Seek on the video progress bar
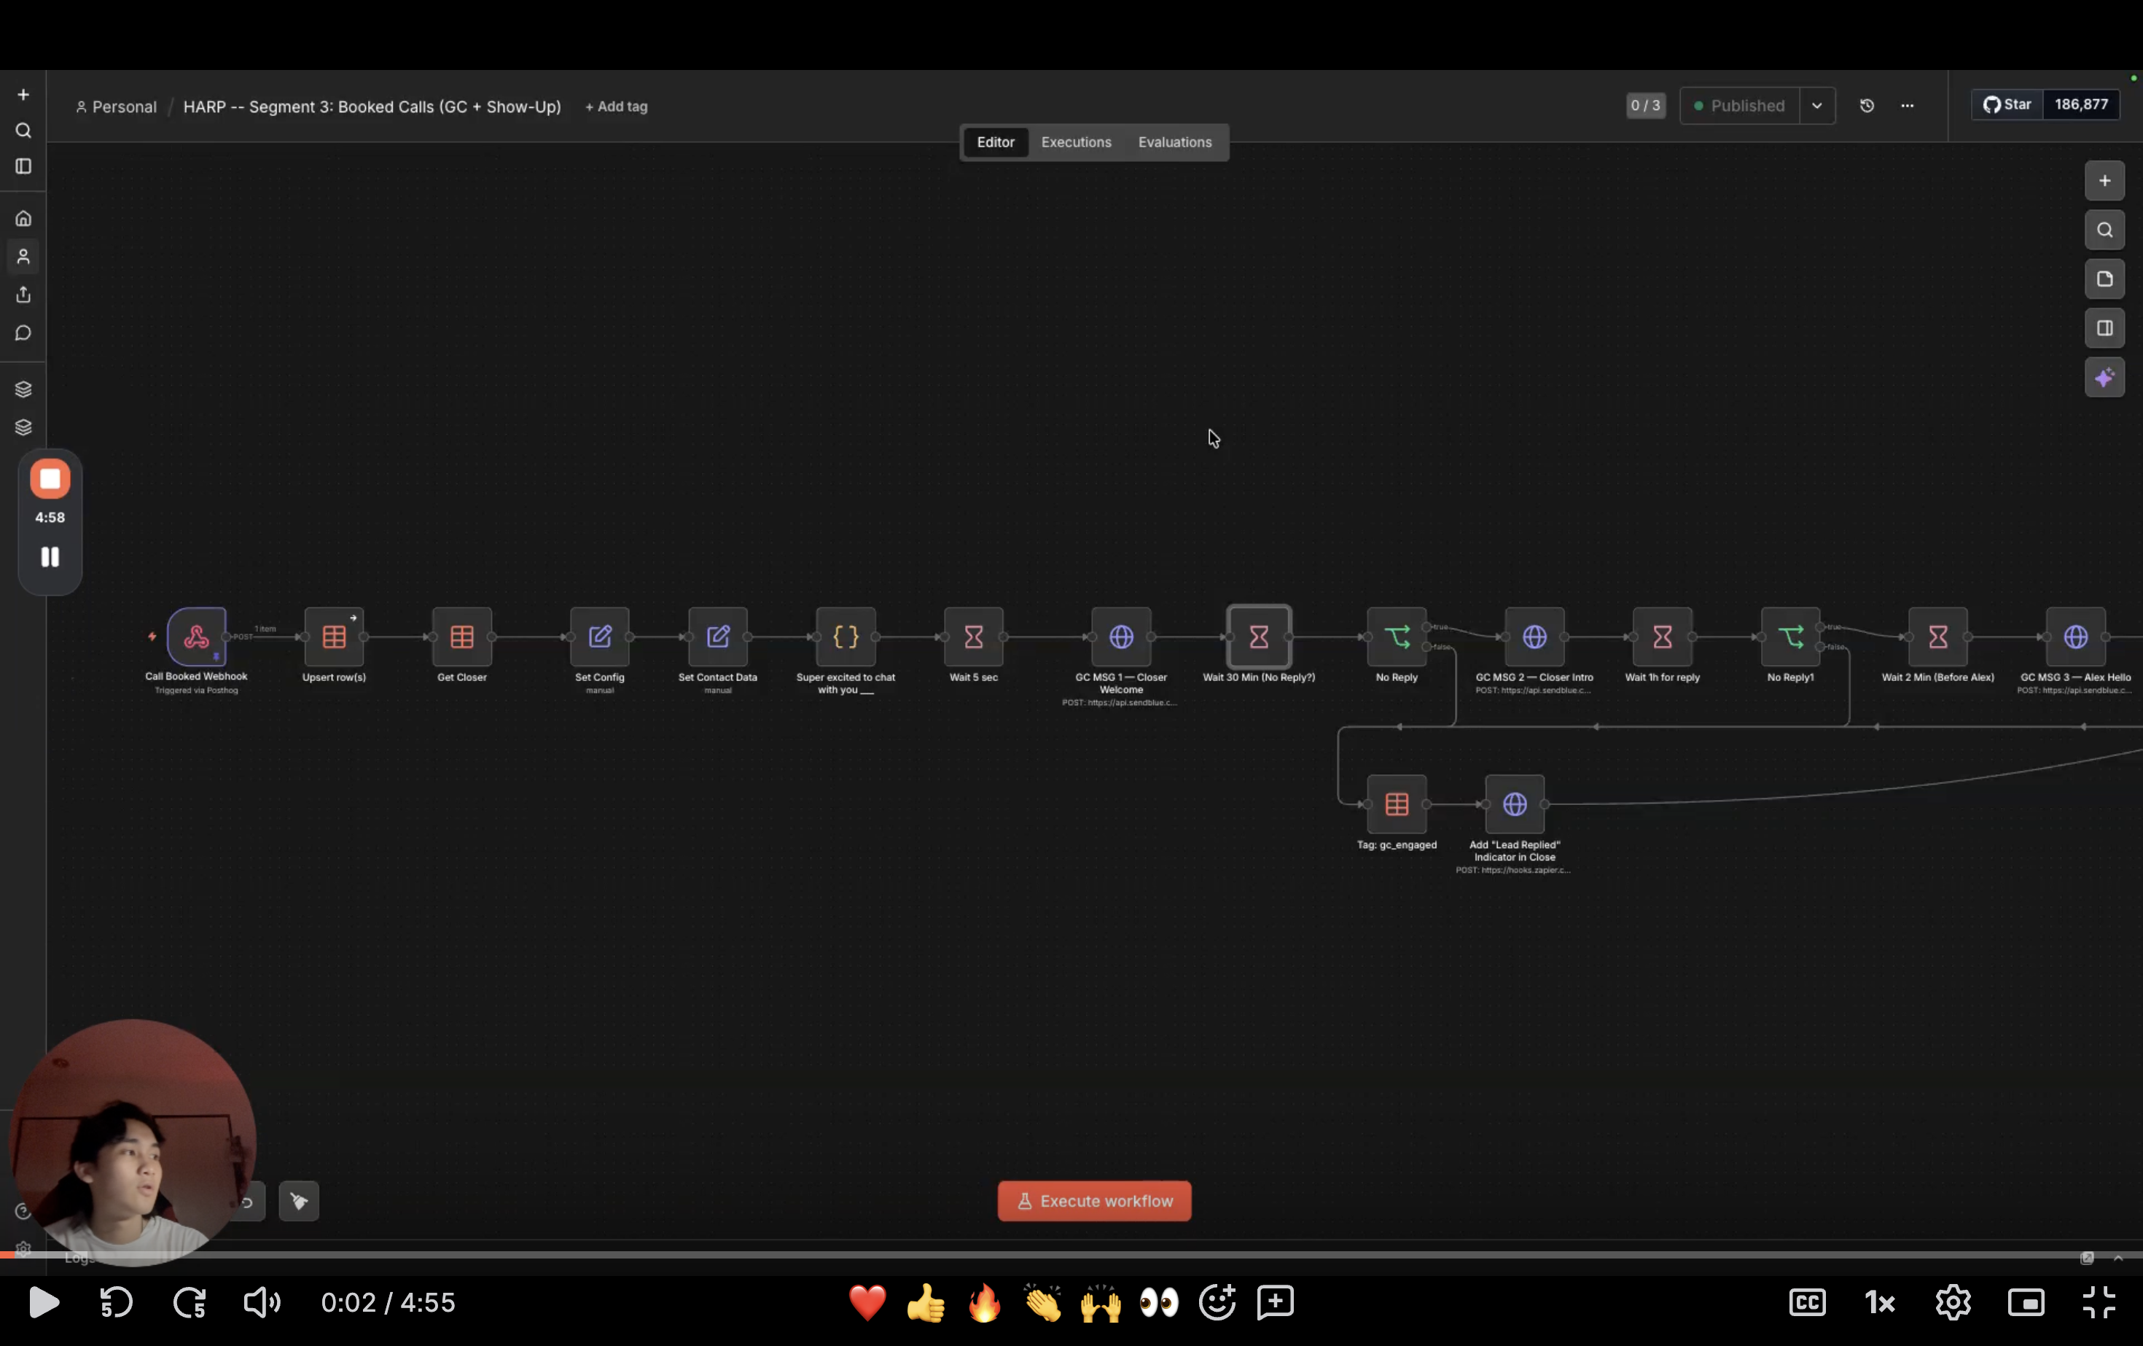 point(1071,1254)
